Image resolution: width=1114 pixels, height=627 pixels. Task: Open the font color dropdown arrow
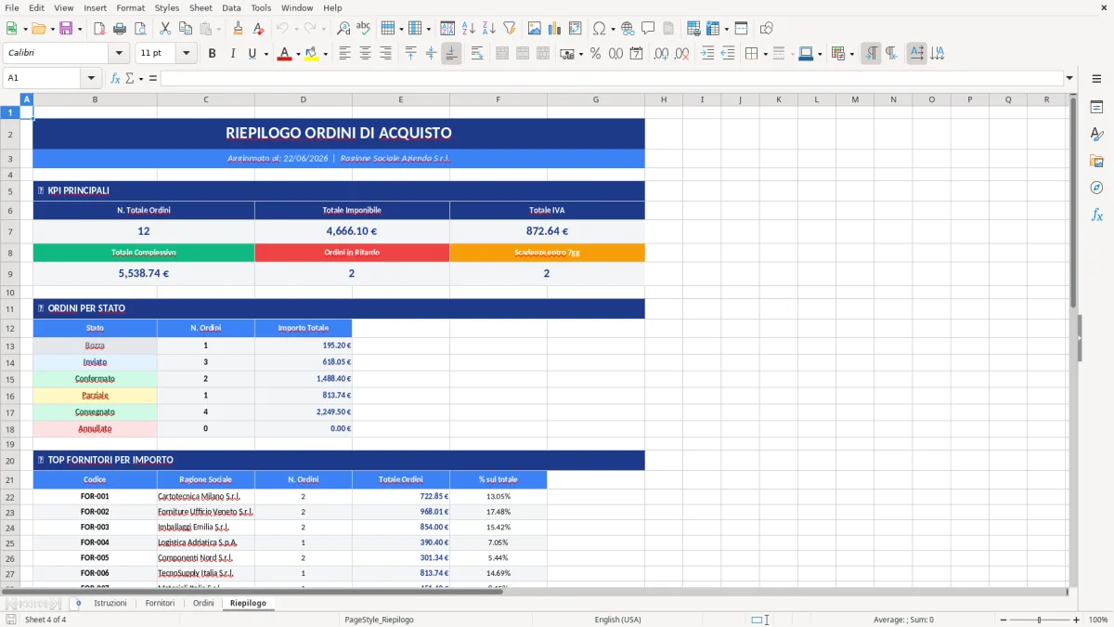(296, 54)
